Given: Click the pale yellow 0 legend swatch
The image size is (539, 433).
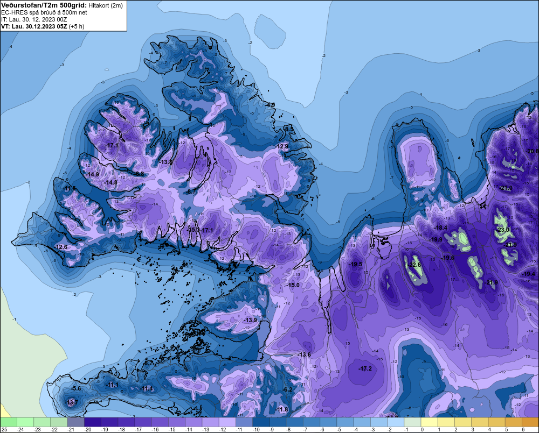Looking at the screenshot, I should point(430,422).
